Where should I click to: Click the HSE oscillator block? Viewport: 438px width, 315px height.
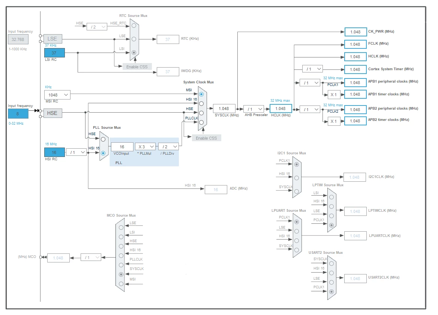(x=52, y=113)
